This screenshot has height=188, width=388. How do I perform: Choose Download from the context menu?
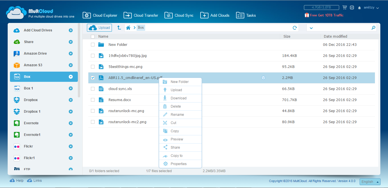click(x=178, y=98)
